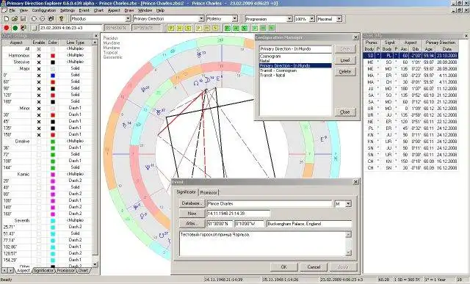This screenshot has width=470, height=284.
Task: Click the second circular chart icon in toolbar
Action: 43,18
